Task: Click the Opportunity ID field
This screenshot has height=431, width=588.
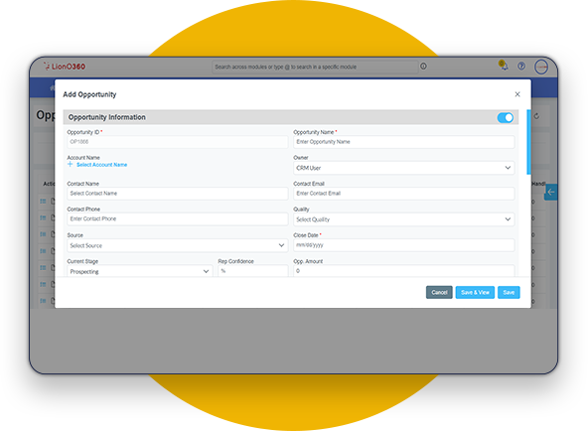Action: (178, 142)
